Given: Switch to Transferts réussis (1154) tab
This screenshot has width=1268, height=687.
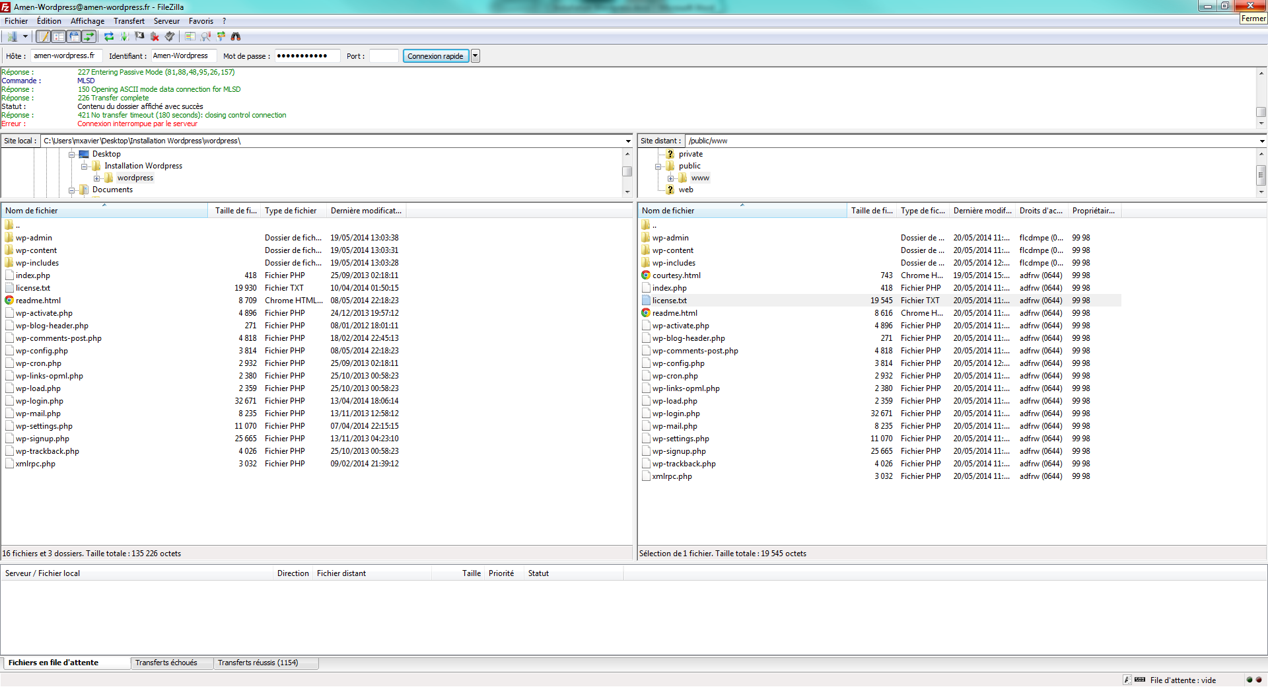Looking at the screenshot, I should coord(266,663).
